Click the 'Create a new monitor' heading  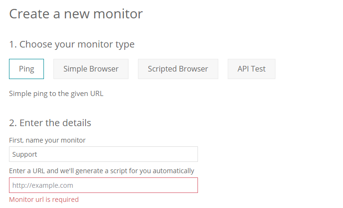click(x=76, y=14)
